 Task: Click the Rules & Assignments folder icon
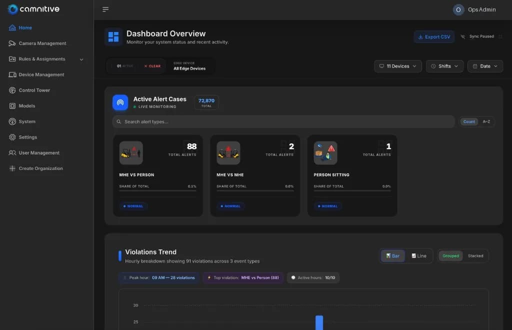[x=12, y=59]
